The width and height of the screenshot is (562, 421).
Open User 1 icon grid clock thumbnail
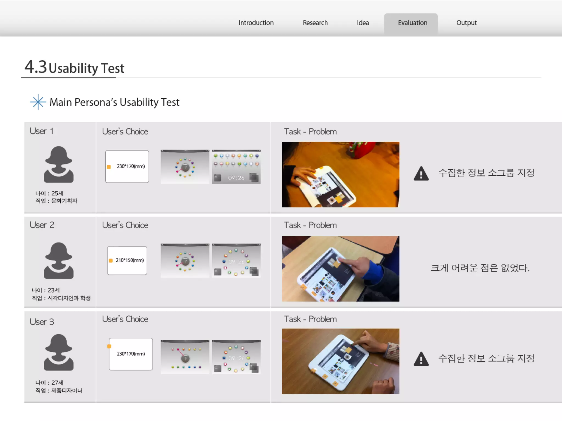click(236, 167)
